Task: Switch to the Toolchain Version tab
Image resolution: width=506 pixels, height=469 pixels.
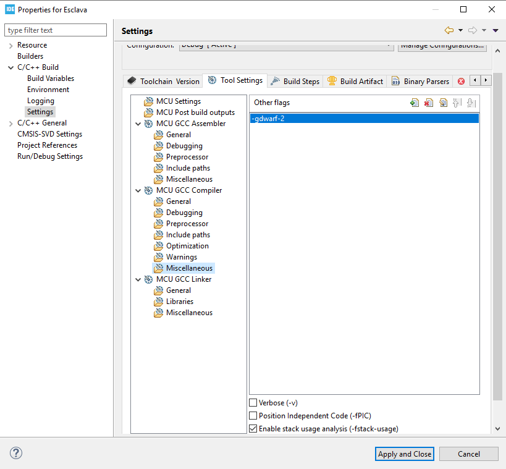Action: pyautogui.click(x=163, y=82)
